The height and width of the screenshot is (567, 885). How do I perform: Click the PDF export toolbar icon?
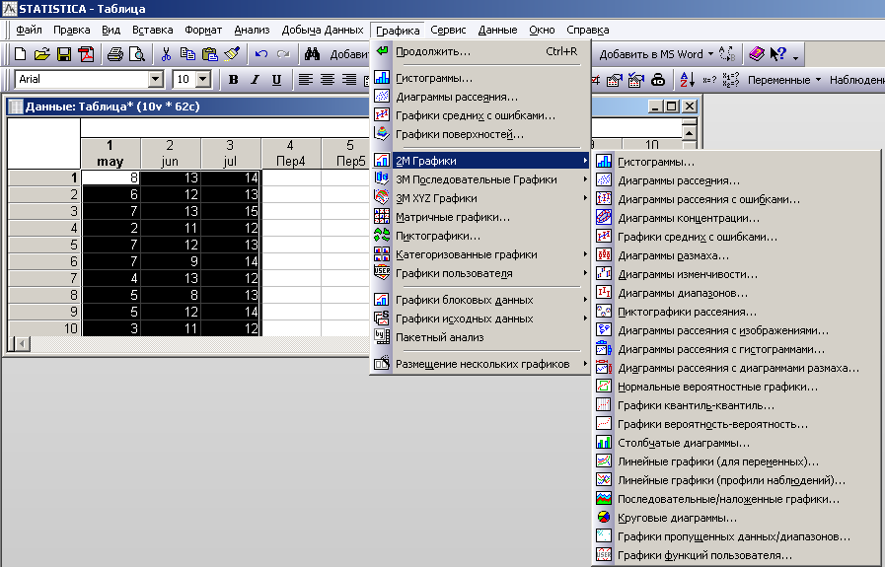click(87, 54)
